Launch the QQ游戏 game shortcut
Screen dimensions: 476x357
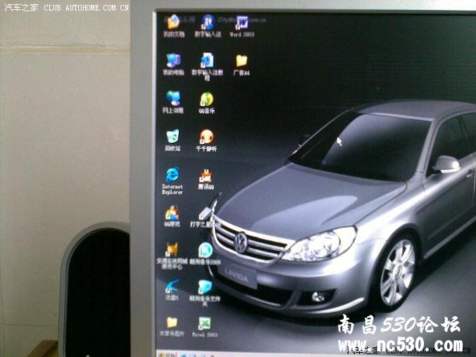(x=172, y=213)
